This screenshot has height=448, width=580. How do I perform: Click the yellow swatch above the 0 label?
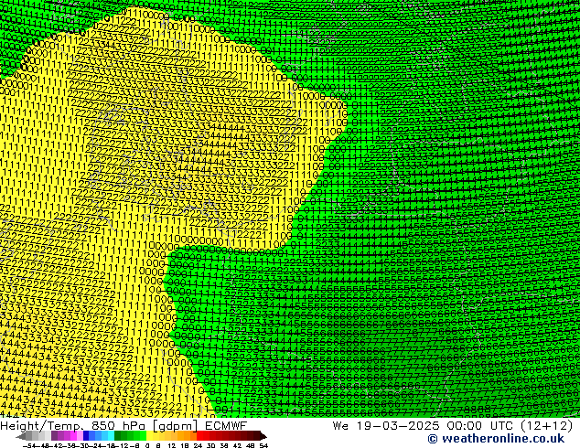pyautogui.click(x=149, y=435)
